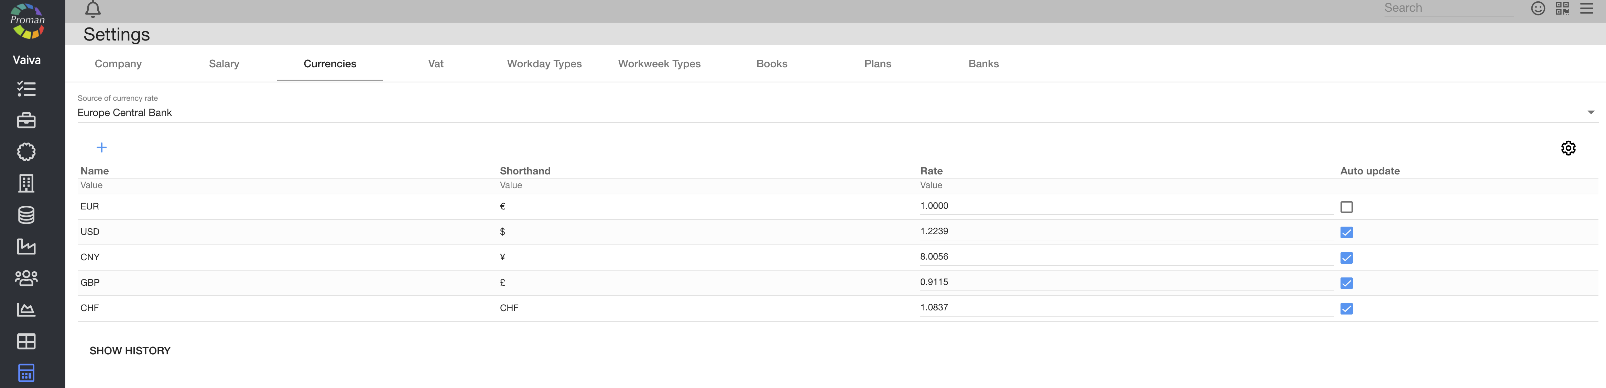Switch to the Salary tab
The width and height of the screenshot is (1606, 388).
(224, 64)
